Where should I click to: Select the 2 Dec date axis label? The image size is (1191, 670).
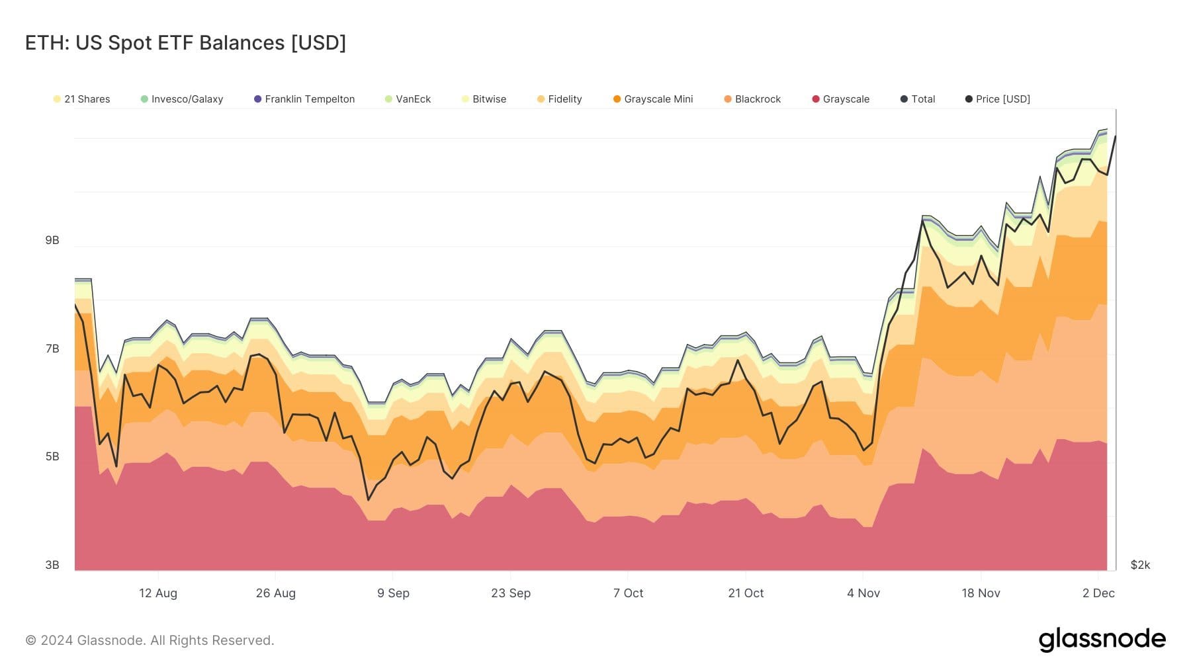pyautogui.click(x=1098, y=593)
